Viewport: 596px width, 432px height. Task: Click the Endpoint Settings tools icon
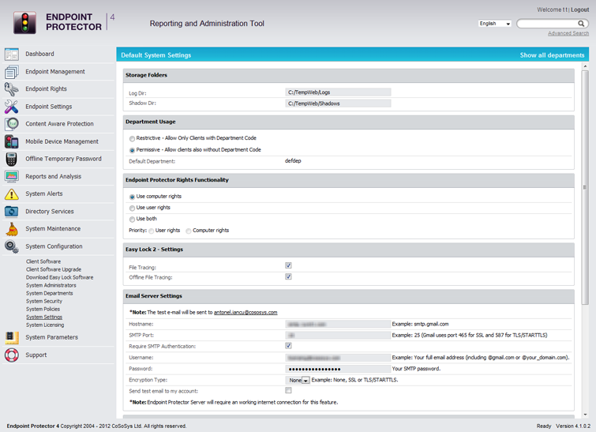click(11, 107)
